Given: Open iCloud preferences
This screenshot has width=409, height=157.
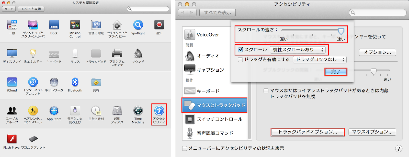Looking at the screenshot, I should tap(12, 82).
